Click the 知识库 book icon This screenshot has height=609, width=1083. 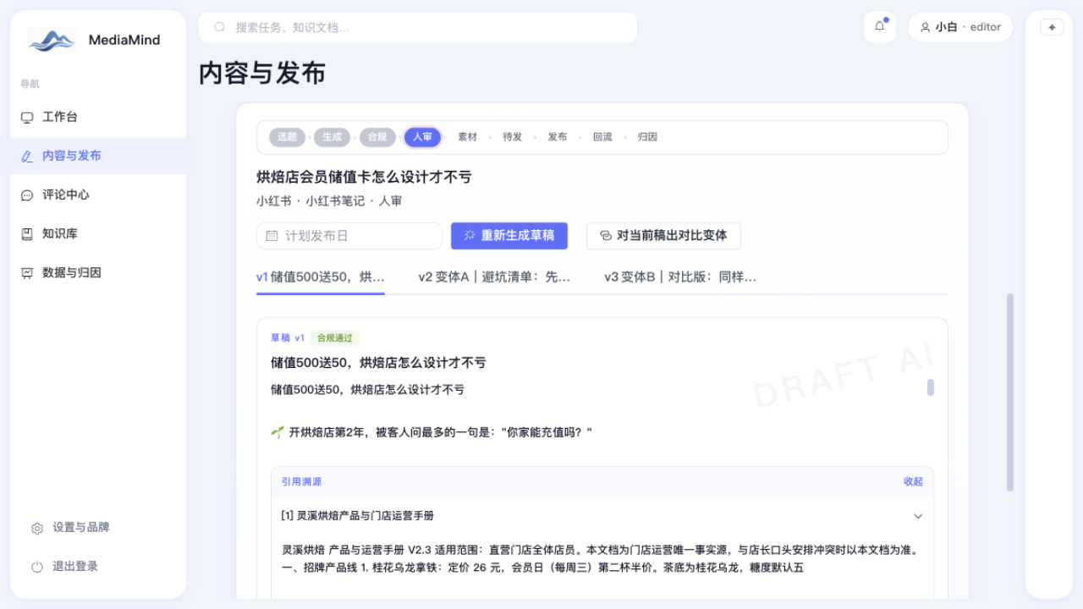(27, 234)
